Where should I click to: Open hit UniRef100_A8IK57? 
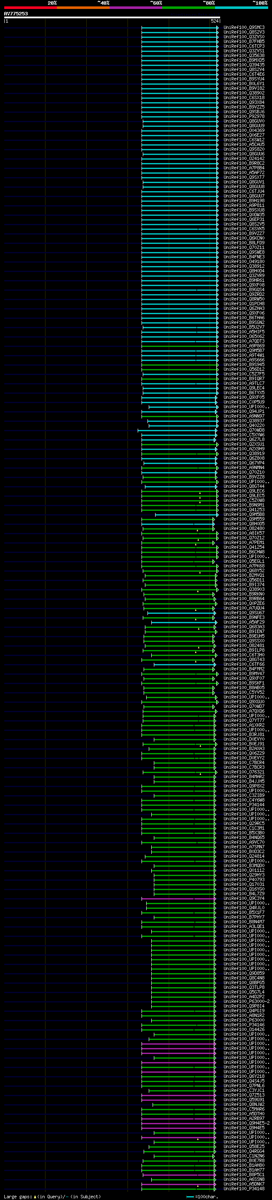(244, 533)
